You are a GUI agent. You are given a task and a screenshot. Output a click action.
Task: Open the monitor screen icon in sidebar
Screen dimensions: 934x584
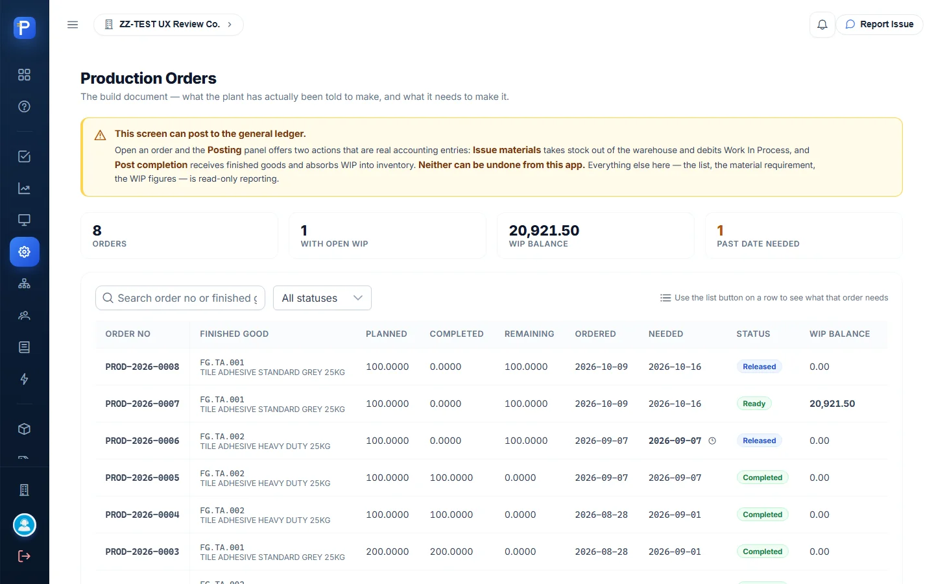[x=24, y=220]
